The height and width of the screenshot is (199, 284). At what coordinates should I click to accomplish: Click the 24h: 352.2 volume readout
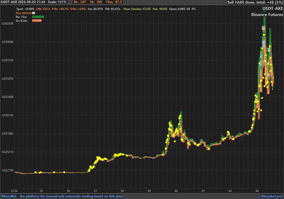coord(43,9)
